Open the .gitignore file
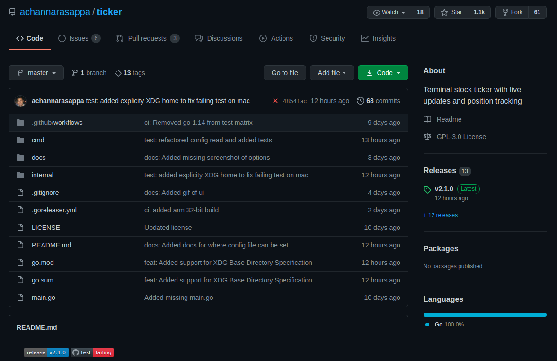Viewport: 557px width, 361px height. coord(45,193)
